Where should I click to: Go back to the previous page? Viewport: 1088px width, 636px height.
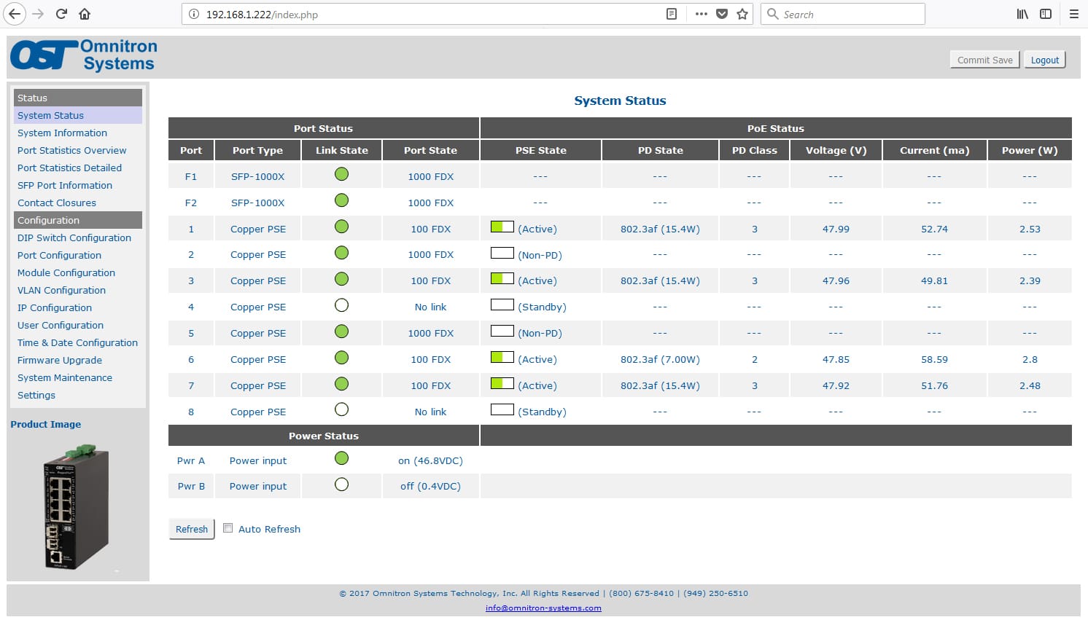(15, 14)
